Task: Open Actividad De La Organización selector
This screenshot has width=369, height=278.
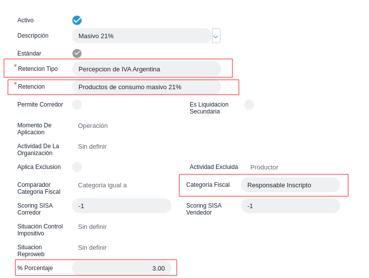Action: (92, 146)
